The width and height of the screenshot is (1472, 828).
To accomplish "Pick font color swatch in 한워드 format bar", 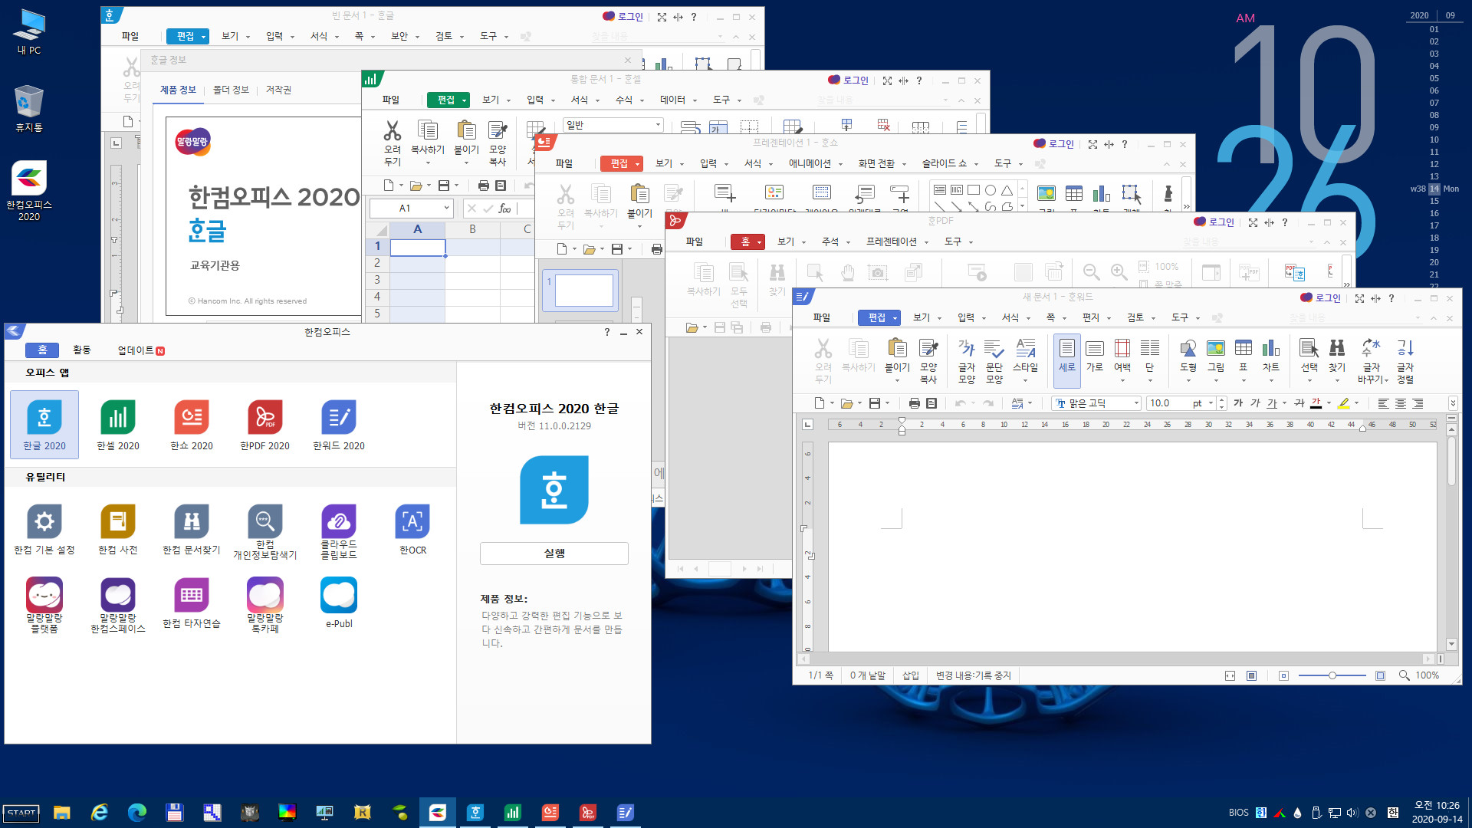I will click(1316, 403).
